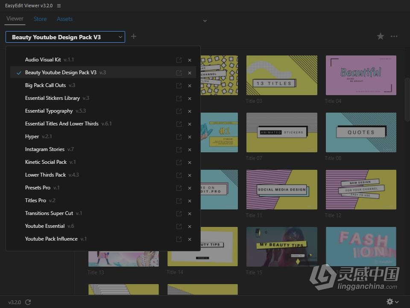Remove Youtube Pack Influence via X
Image resolution: width=410 pixels, height=308 pixels.
[x=190, y=239]
